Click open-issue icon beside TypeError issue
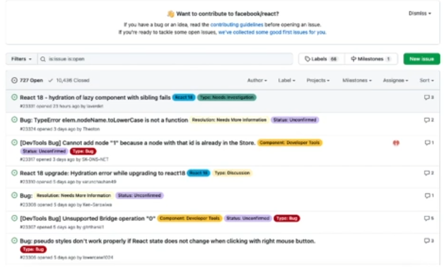 (14, 120)
